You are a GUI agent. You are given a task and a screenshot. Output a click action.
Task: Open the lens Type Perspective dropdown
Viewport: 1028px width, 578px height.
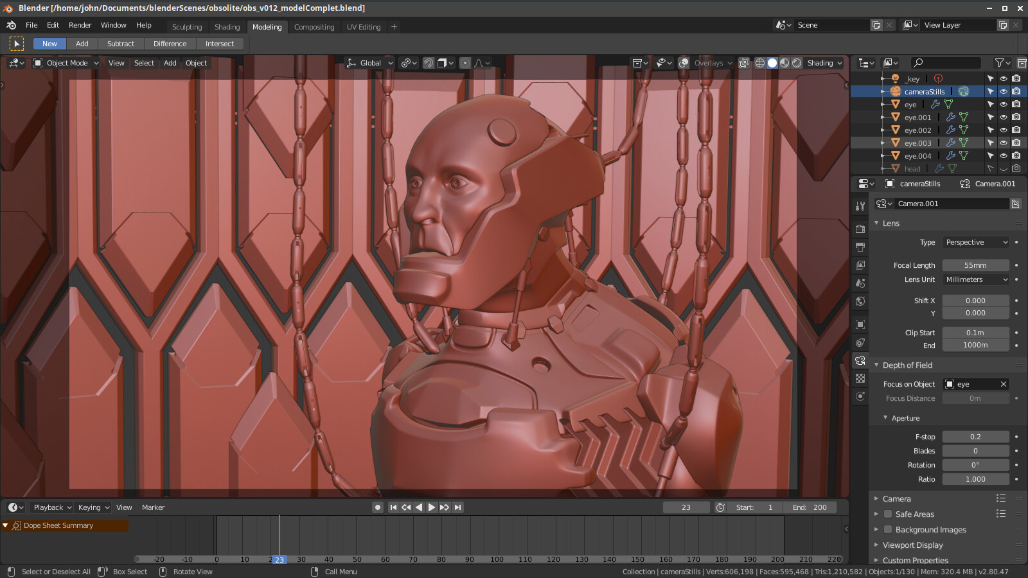pyautogui.click(x=976, y=242)
